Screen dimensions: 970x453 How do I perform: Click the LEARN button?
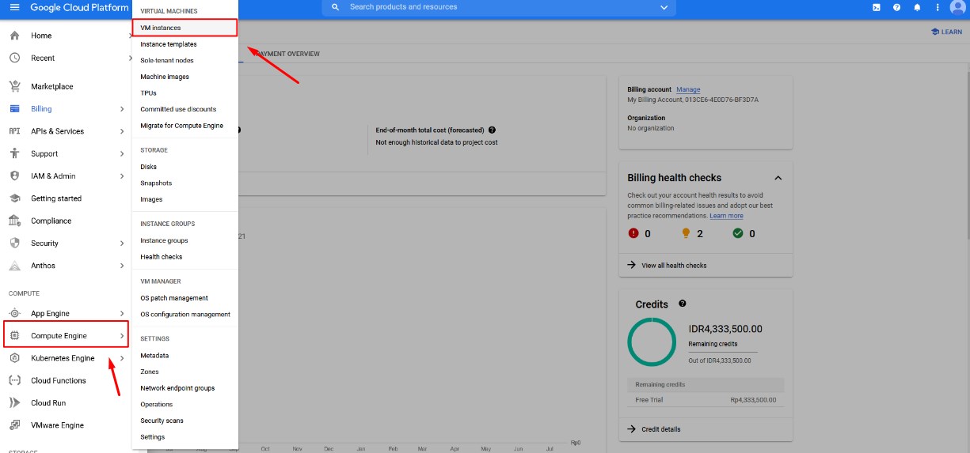pos(946,32)
